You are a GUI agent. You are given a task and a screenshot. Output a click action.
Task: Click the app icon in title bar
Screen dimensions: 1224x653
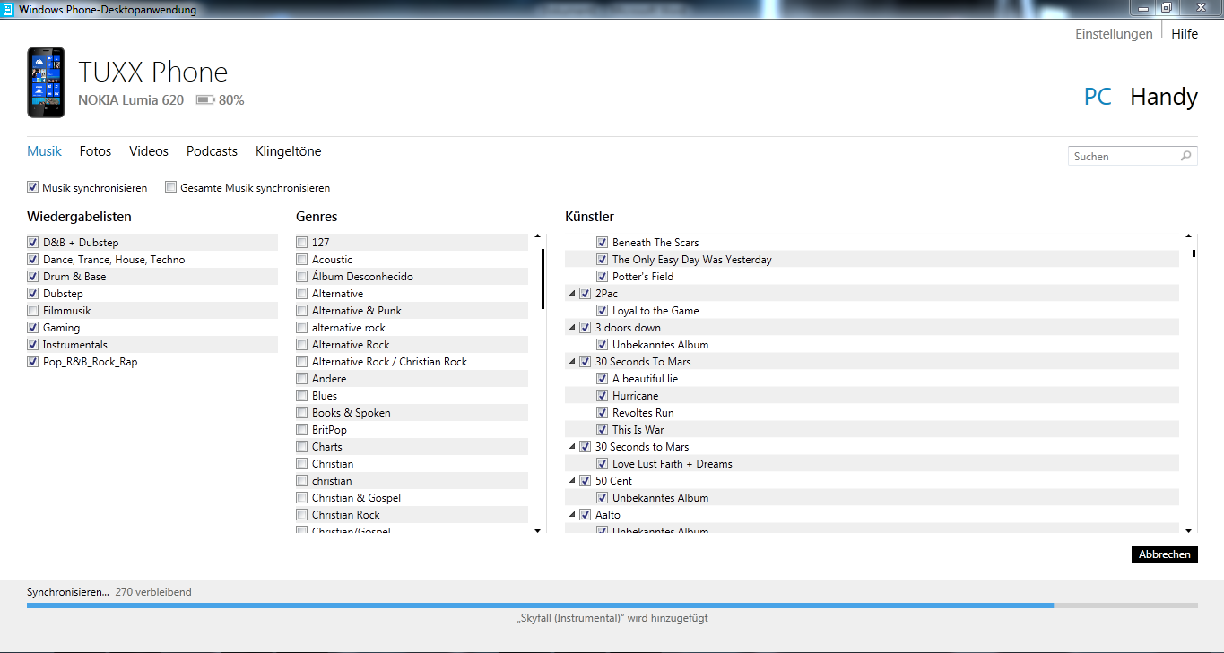[8, 9]
